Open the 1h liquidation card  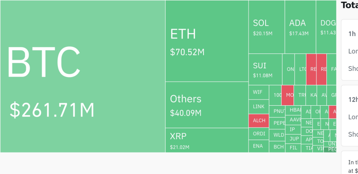(x=350, y=50)
